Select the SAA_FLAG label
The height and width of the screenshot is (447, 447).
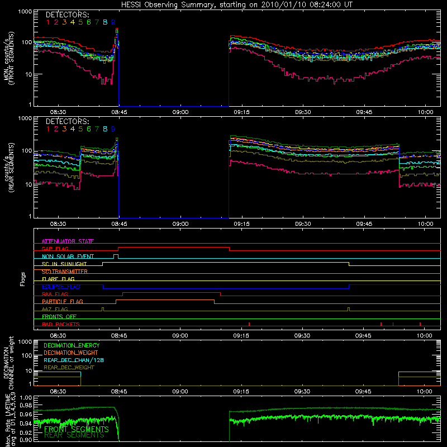[x=55, y=294]
